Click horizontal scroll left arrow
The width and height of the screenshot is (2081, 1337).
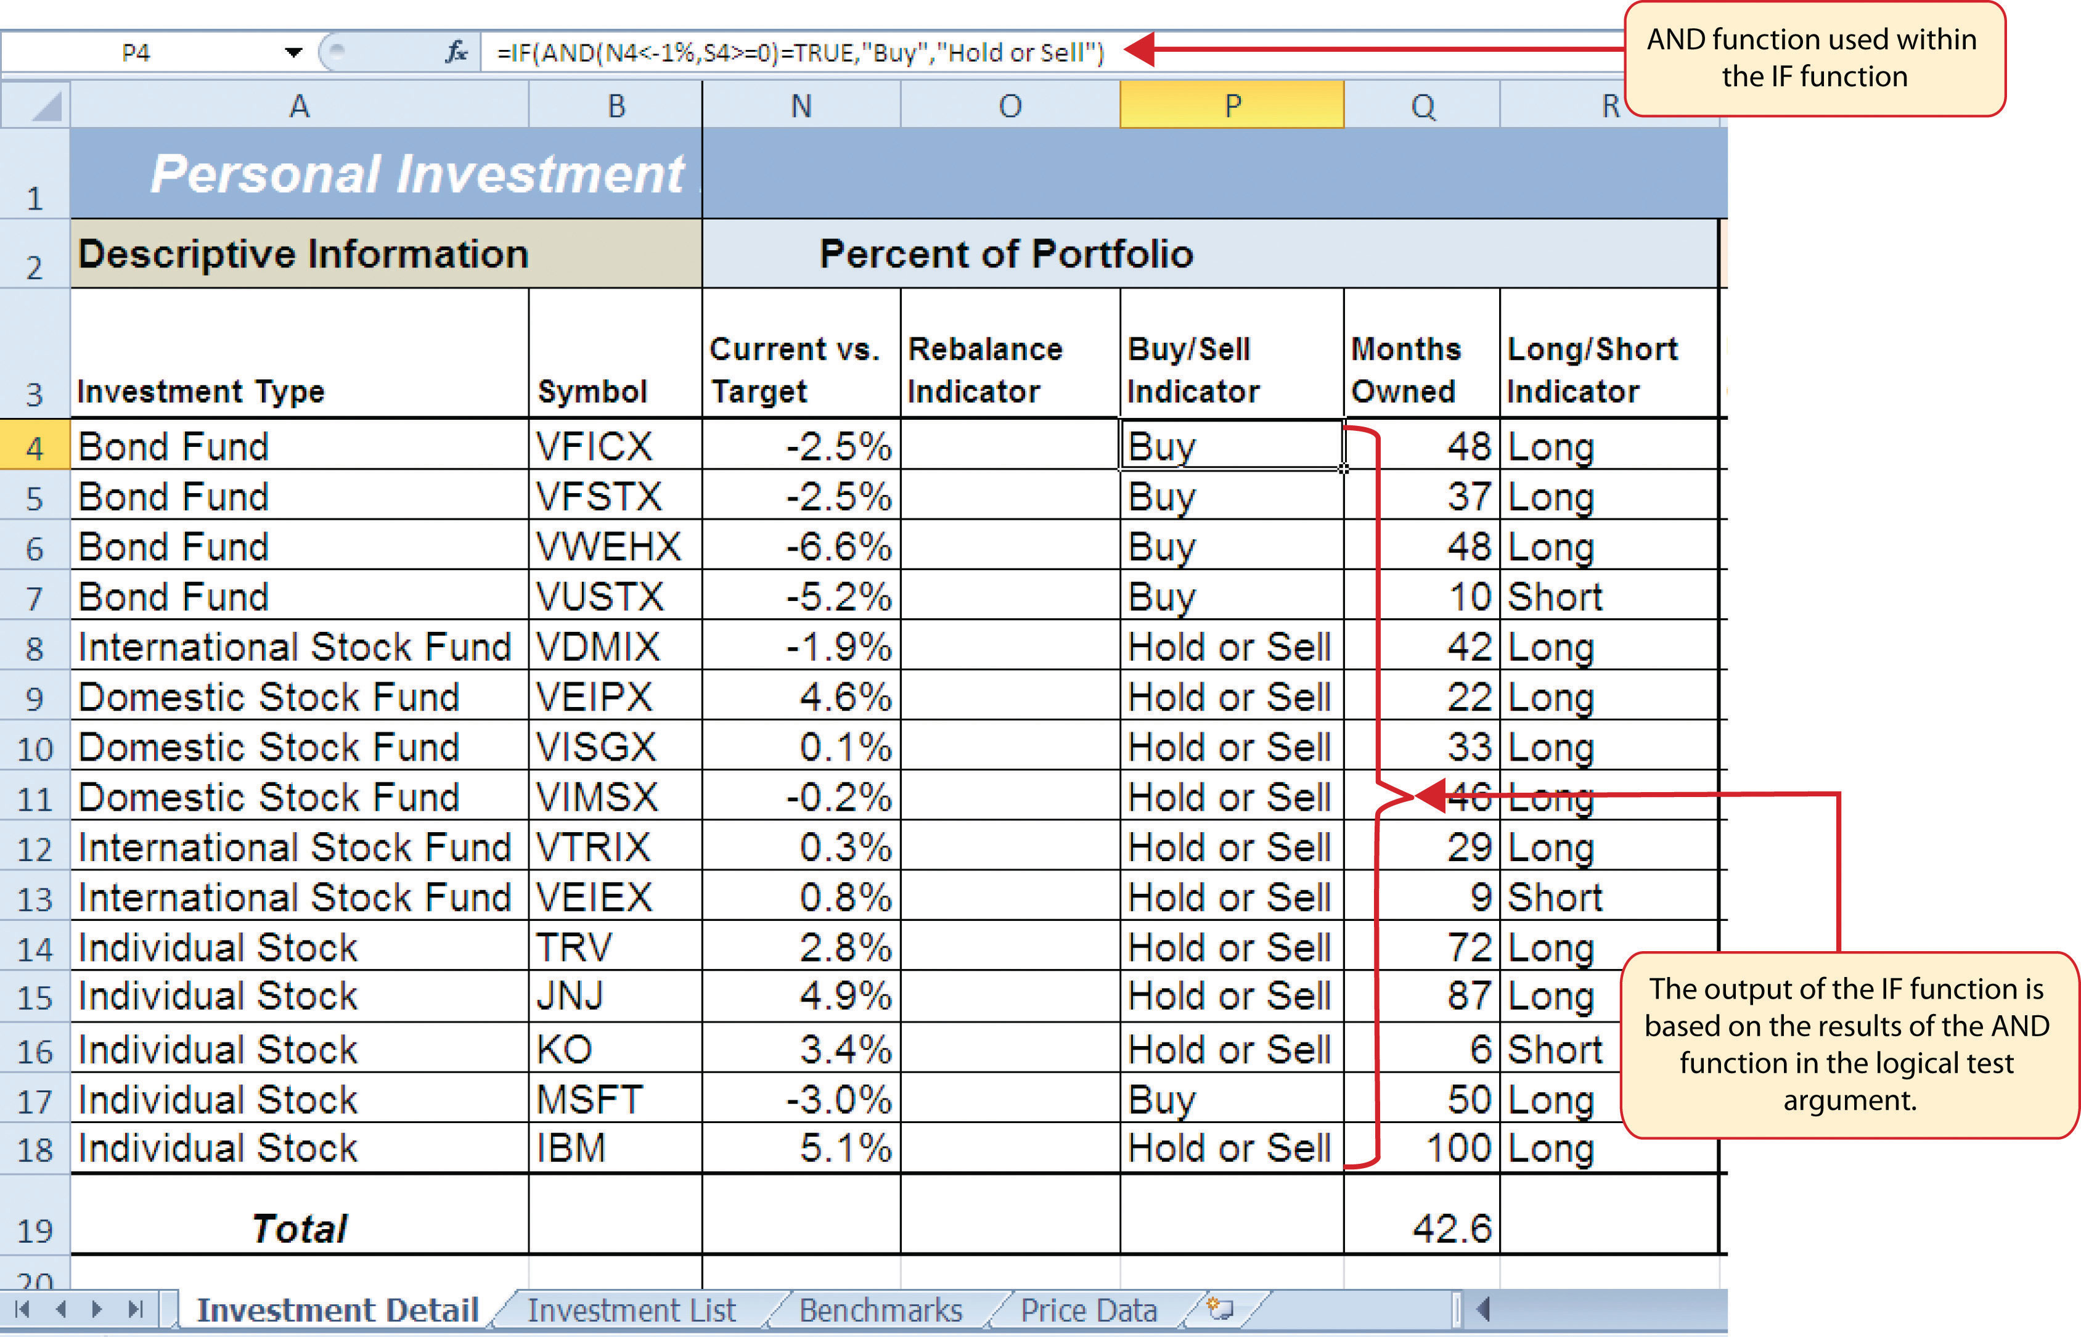1483,1309
